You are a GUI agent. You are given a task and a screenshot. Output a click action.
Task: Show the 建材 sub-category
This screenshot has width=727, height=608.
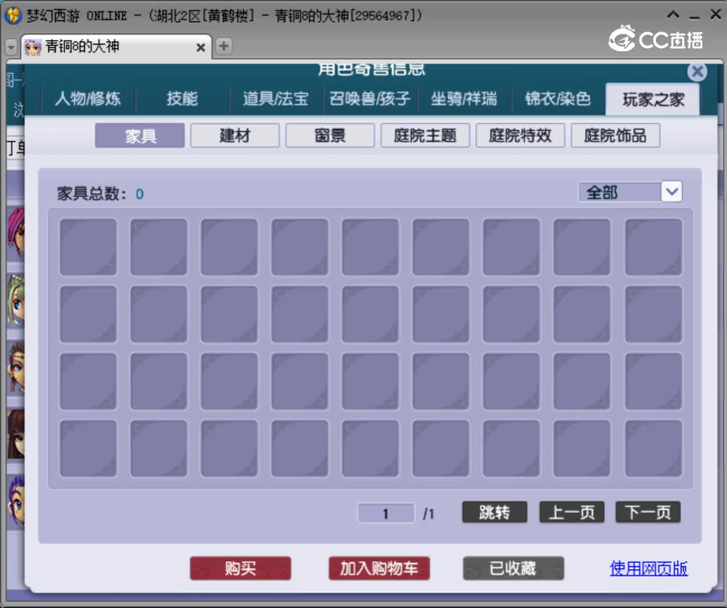(235, 136)
